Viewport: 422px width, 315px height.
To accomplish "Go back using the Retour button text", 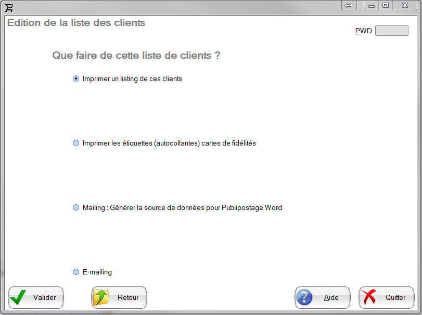I will coord(128,298).
